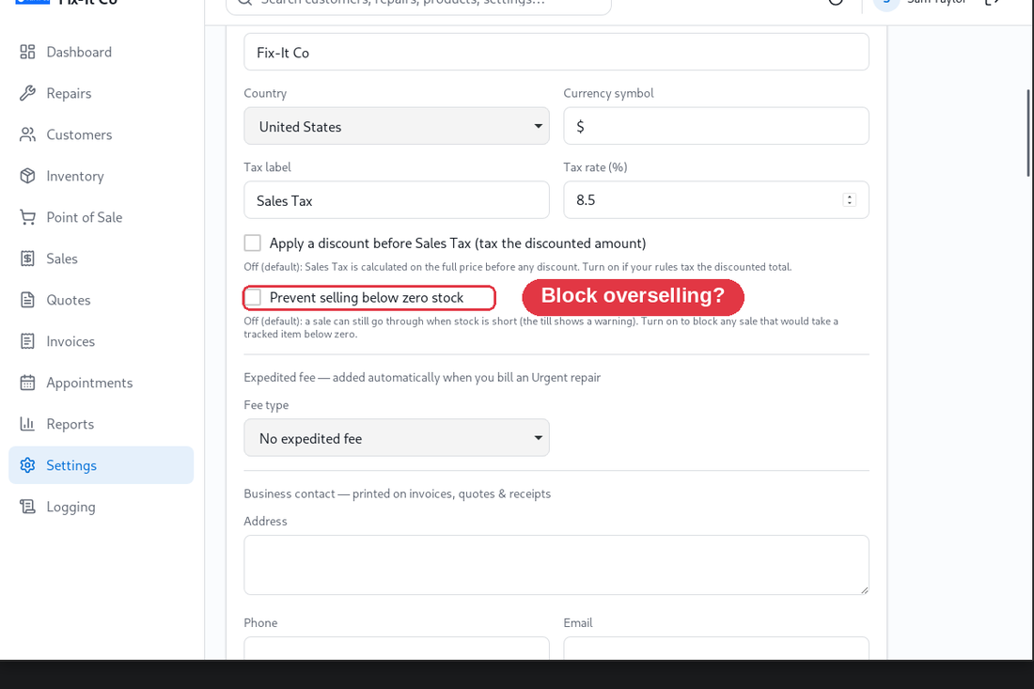Open Customers via the people icon
Screen dimensions: 1034x689
(27, 135)
